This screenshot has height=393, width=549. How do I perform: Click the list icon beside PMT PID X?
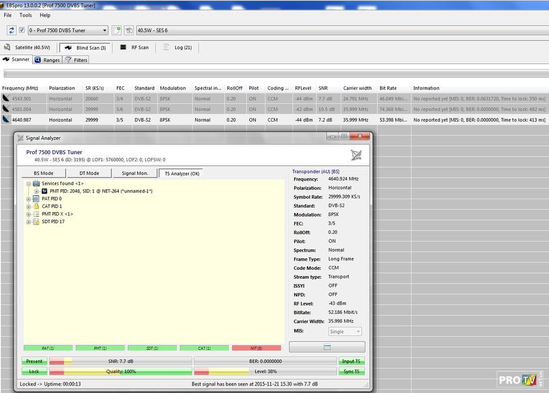tap(36, 214)
